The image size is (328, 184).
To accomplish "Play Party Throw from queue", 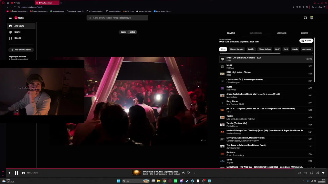I will coord(266,103).
